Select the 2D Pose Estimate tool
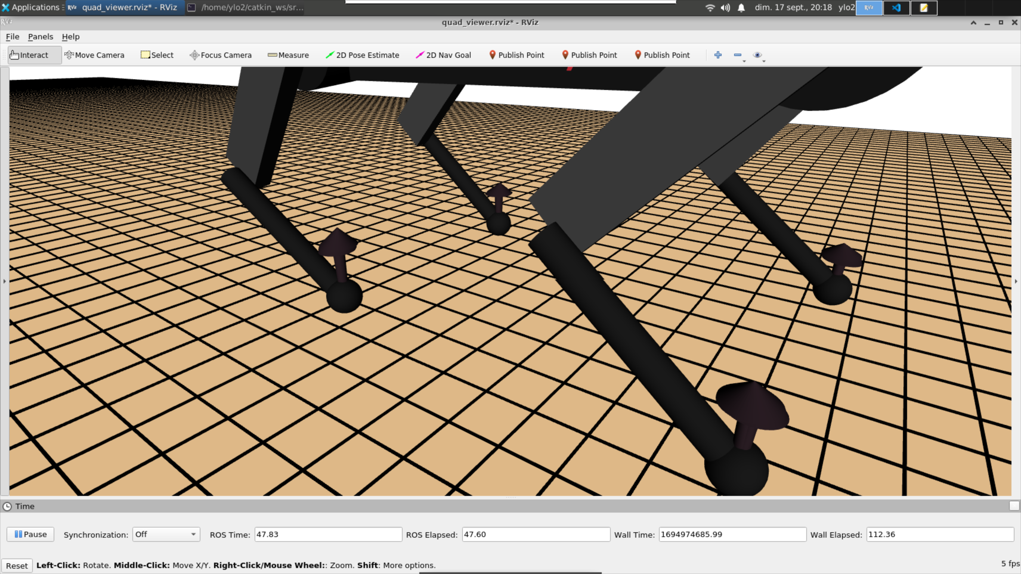This screenshot has height=574, width=1021. pos(363,55)
